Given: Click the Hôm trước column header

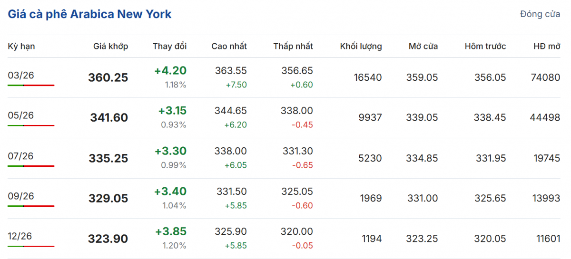Looking at the screenshot, I should coord(485,46).
